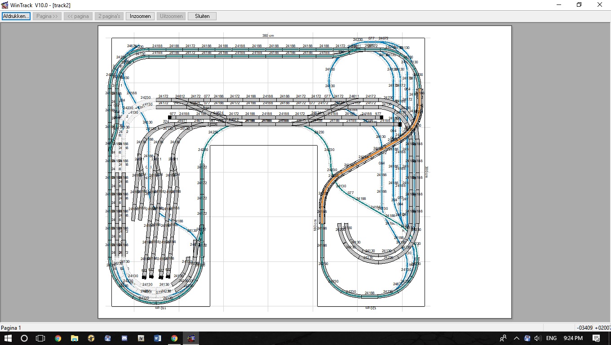Switch to 2 pagina's view
This screenshot has width=611, height=345.
click(x=109, y=16)
